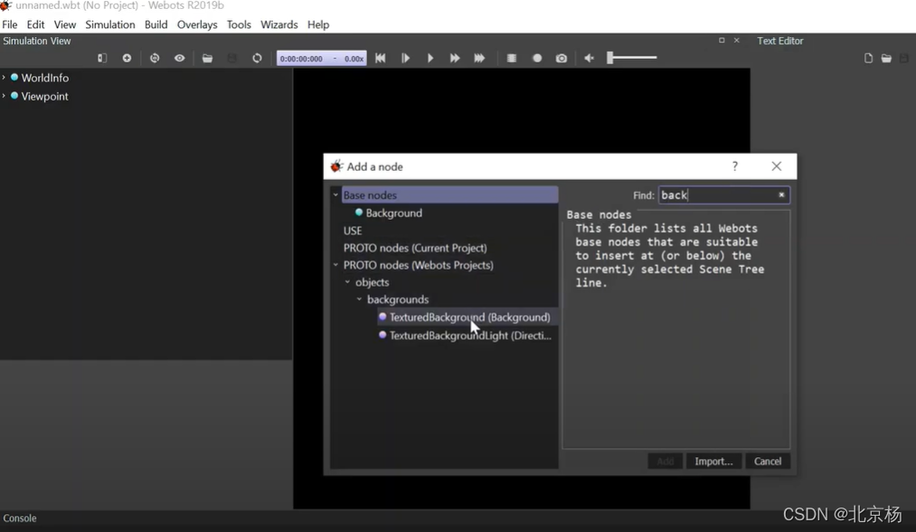Reset simulation with the rewind button
Image resolution: width=916 pixels, height=532 pixels.
pyautogui.click(x=381, y=58)
